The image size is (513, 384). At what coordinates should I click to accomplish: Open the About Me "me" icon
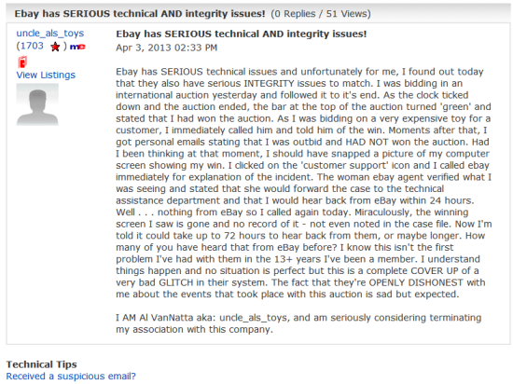click(77, 47)
